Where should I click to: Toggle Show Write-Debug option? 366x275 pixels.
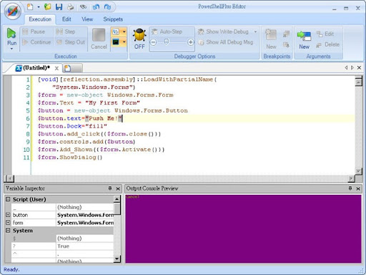[224, 32]
